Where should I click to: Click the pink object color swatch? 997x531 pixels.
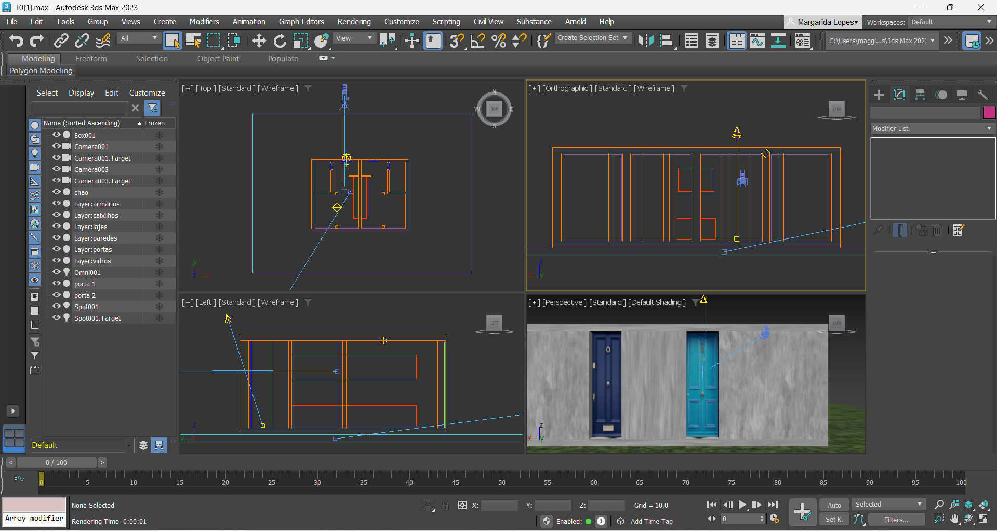(x=989, y=113)
